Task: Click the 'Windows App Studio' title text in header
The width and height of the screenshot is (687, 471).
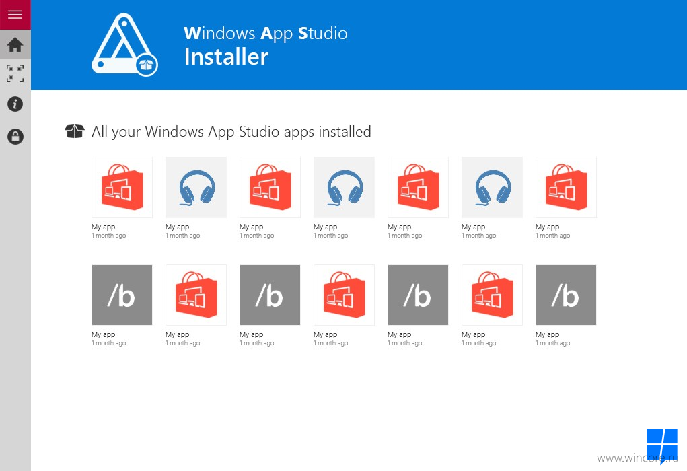Action: point(266,34)
